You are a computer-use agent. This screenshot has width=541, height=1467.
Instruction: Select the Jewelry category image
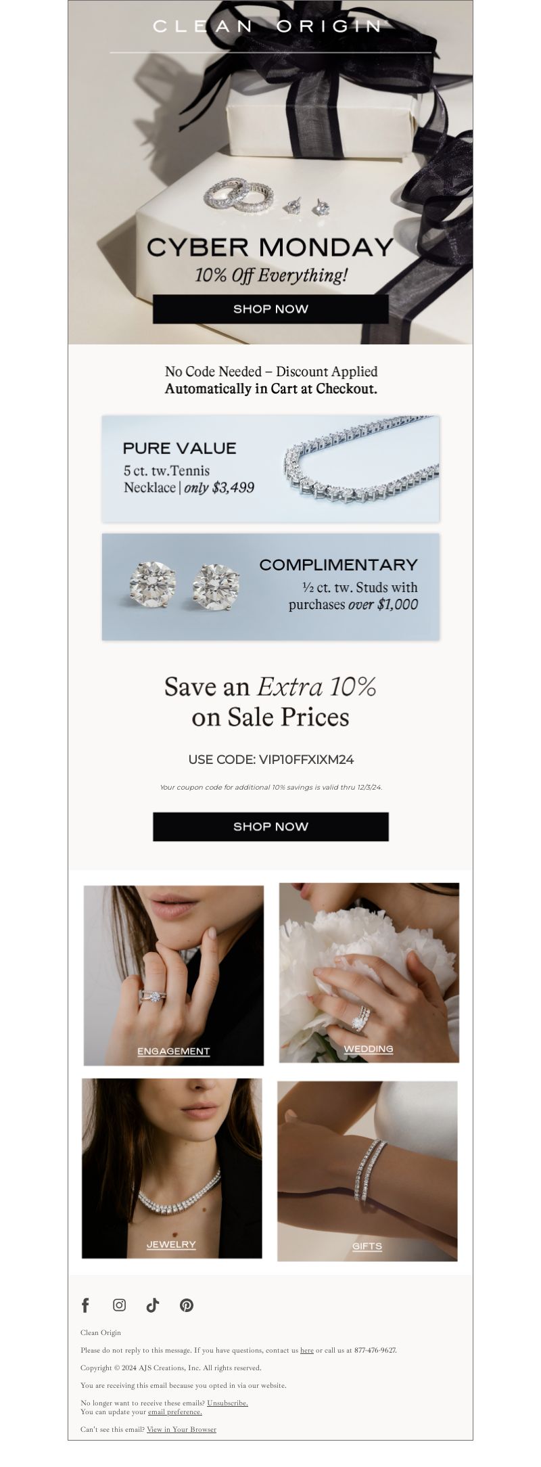click(x=172, y=1169)
